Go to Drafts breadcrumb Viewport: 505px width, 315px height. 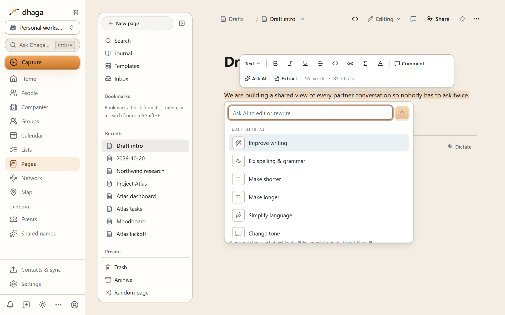tap(232, 19)
